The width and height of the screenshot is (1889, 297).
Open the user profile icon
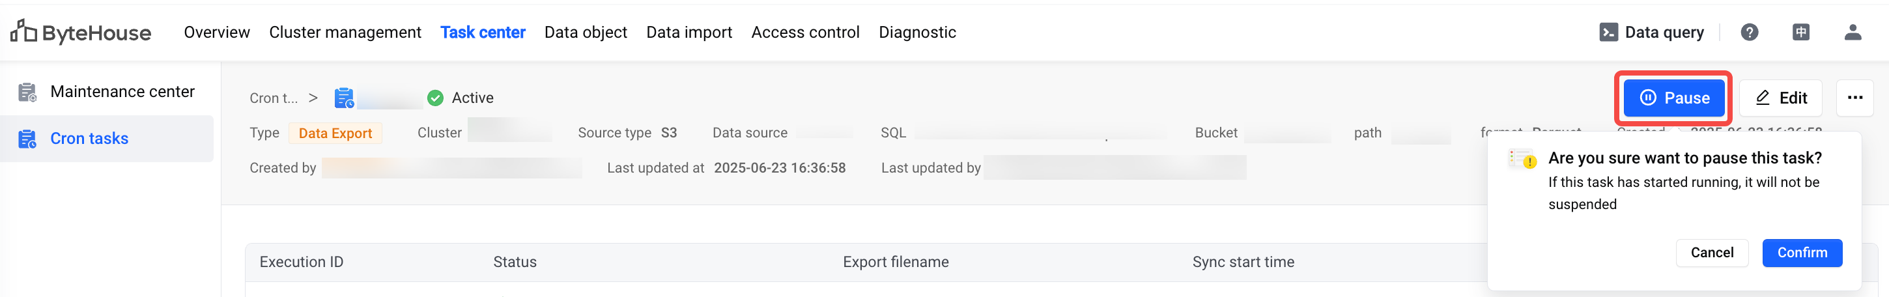tap(1853, 33)
